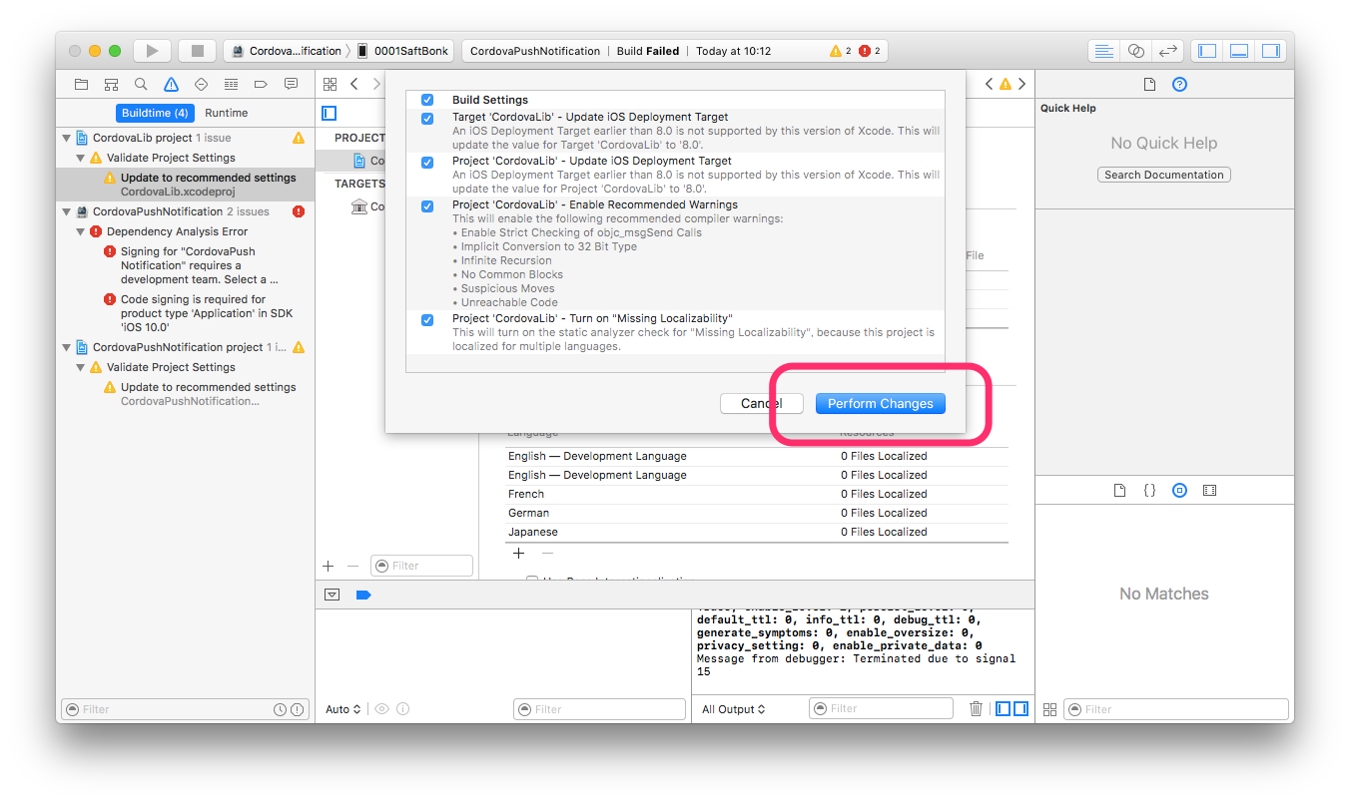The height and width of the screenshot is (803, 1350).
Task: Switch to the Version editor
Action: tap(1167, 51)
